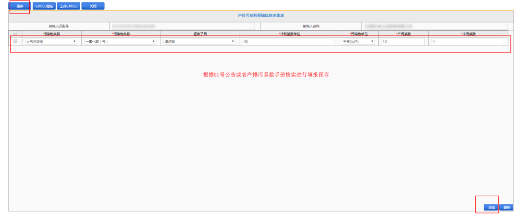Download the EXCEL模板 template
Viewport: 519px width, 216px height.
[x=44, y=6]
